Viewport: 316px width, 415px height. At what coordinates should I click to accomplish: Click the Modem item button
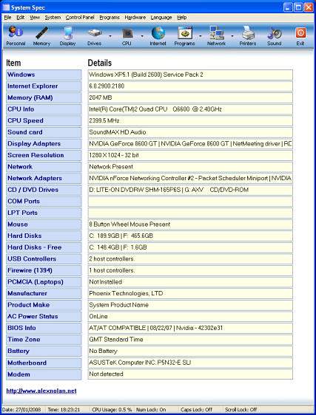tap(44, 374)
